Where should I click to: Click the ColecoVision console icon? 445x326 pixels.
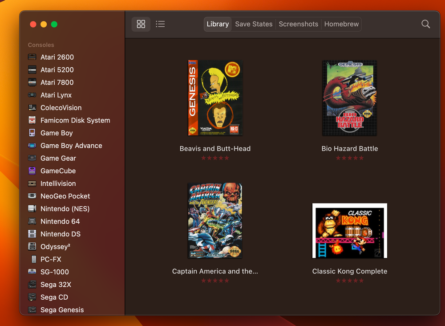click(32, 108)
